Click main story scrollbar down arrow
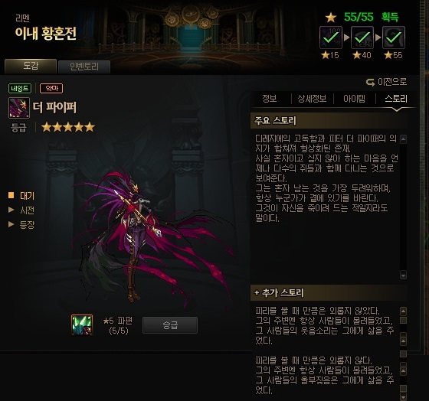This screenshot has height=401, width=429. pyautogui.click(x=403, y=275)
